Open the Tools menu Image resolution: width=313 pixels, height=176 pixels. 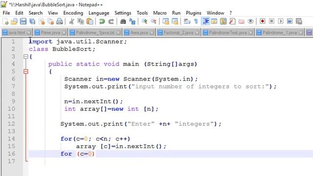142,13
